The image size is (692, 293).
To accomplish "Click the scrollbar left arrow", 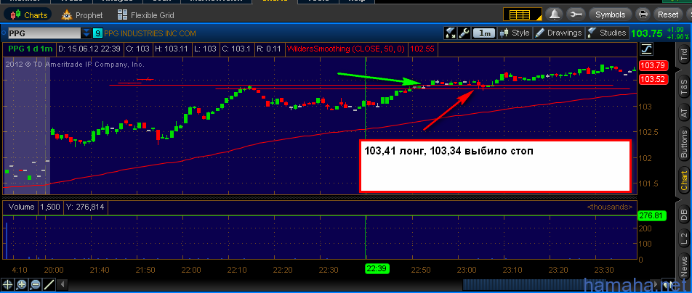I will (x=63, y=284).
